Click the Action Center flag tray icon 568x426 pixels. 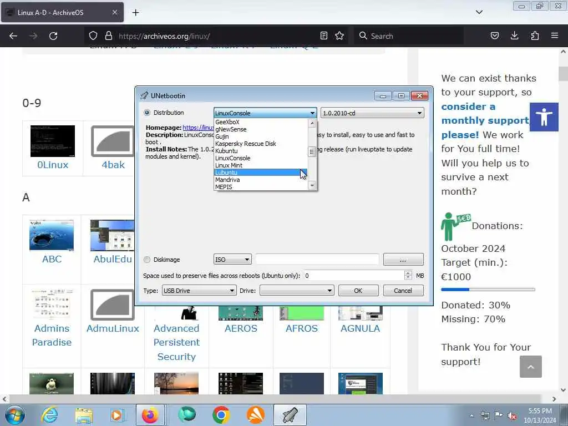(499, 416)
